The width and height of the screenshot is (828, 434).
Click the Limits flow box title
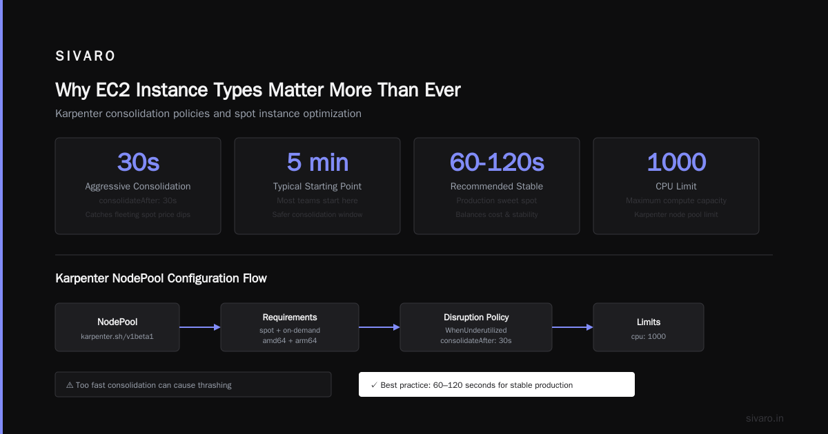(649, 322)
